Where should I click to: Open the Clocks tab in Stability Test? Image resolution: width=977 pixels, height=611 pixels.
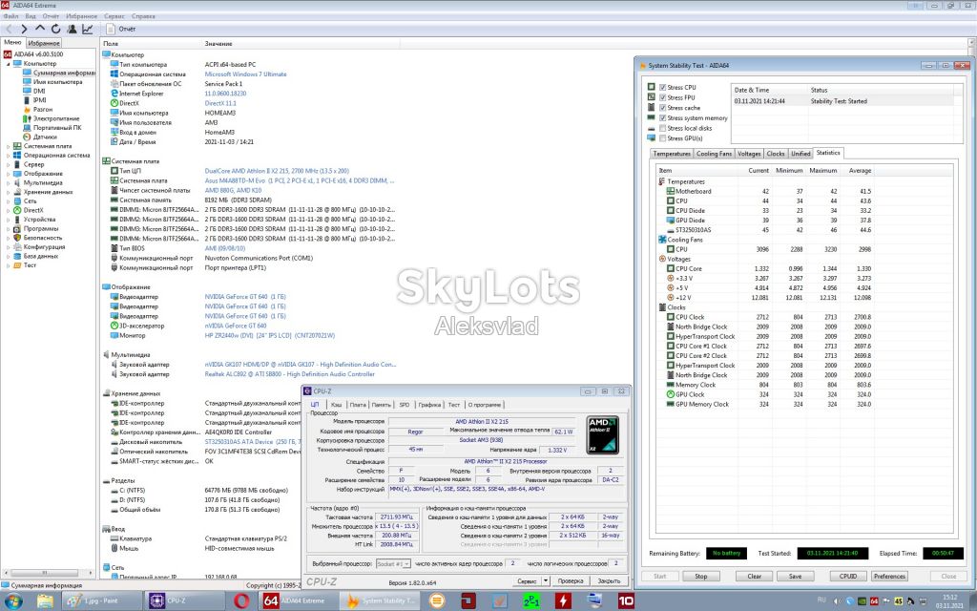[x=776, y=154]
